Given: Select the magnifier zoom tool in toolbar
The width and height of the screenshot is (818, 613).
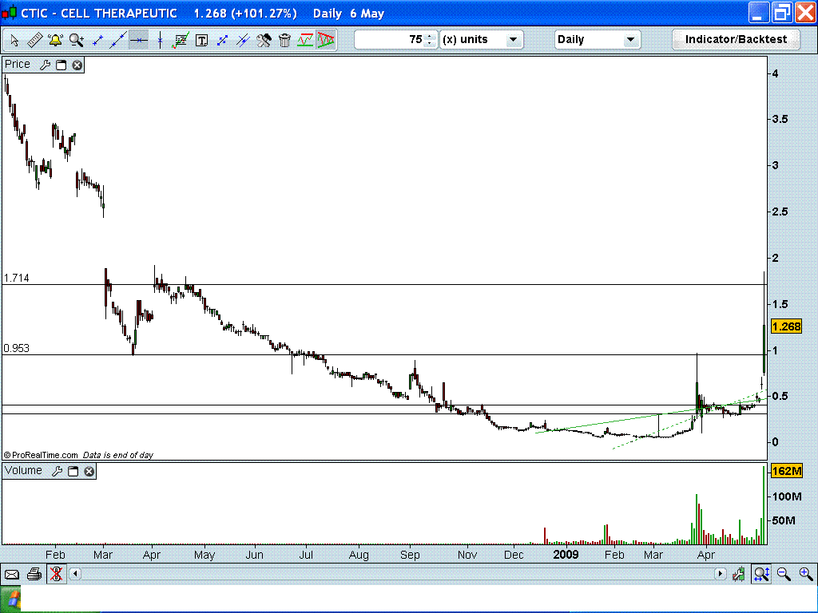Looking at the screenshot, I should 76,40.
